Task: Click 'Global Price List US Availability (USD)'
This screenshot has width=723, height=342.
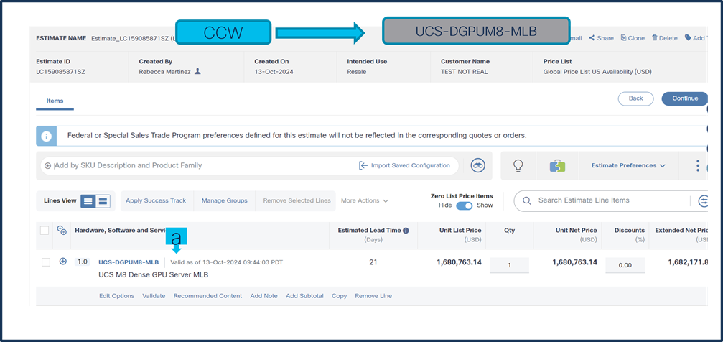Action: pos(597,72)
